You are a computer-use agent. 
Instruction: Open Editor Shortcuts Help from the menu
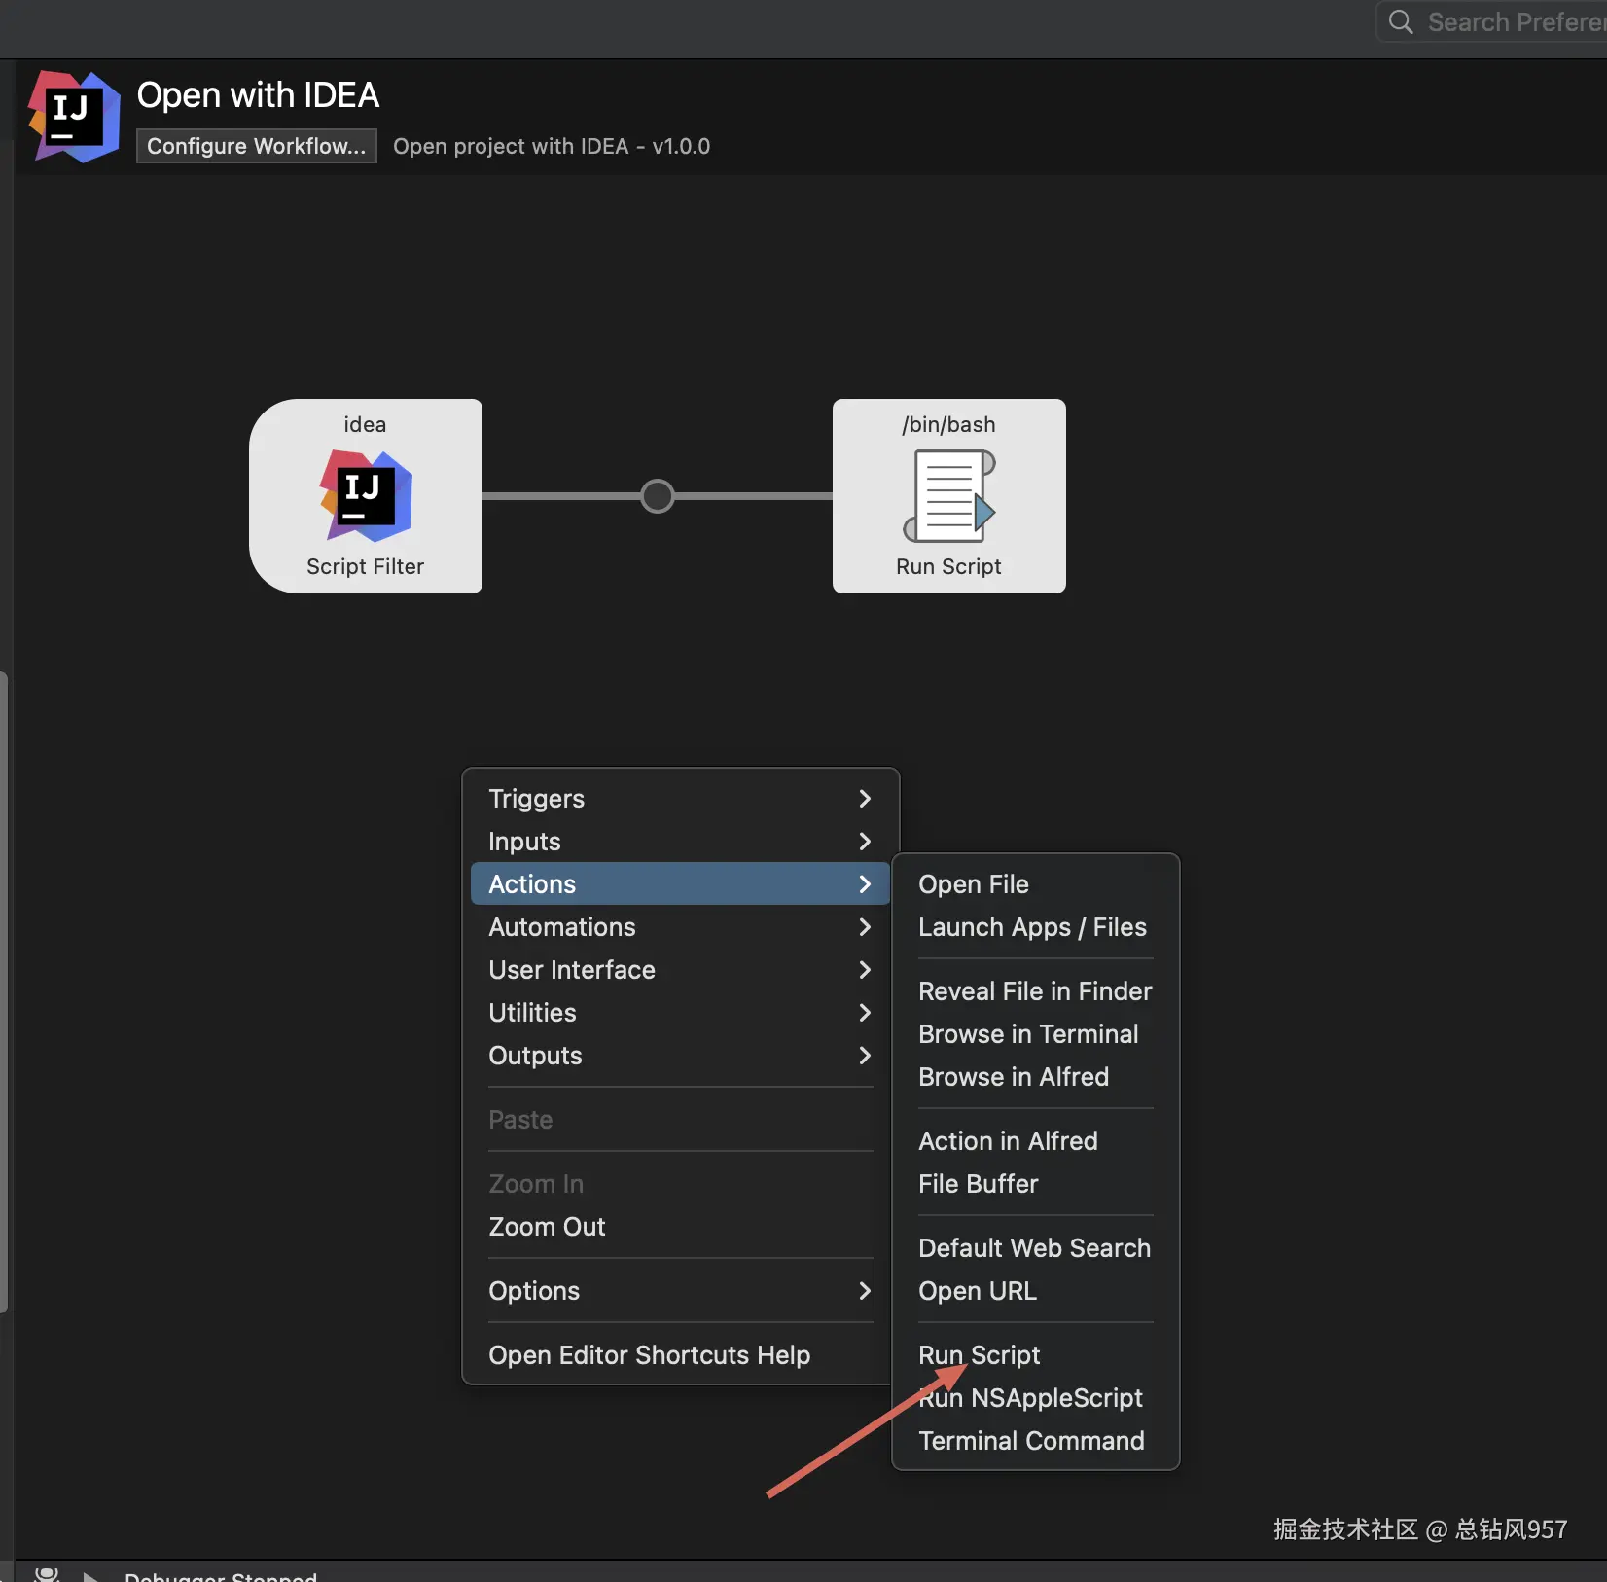point(680,1355)
